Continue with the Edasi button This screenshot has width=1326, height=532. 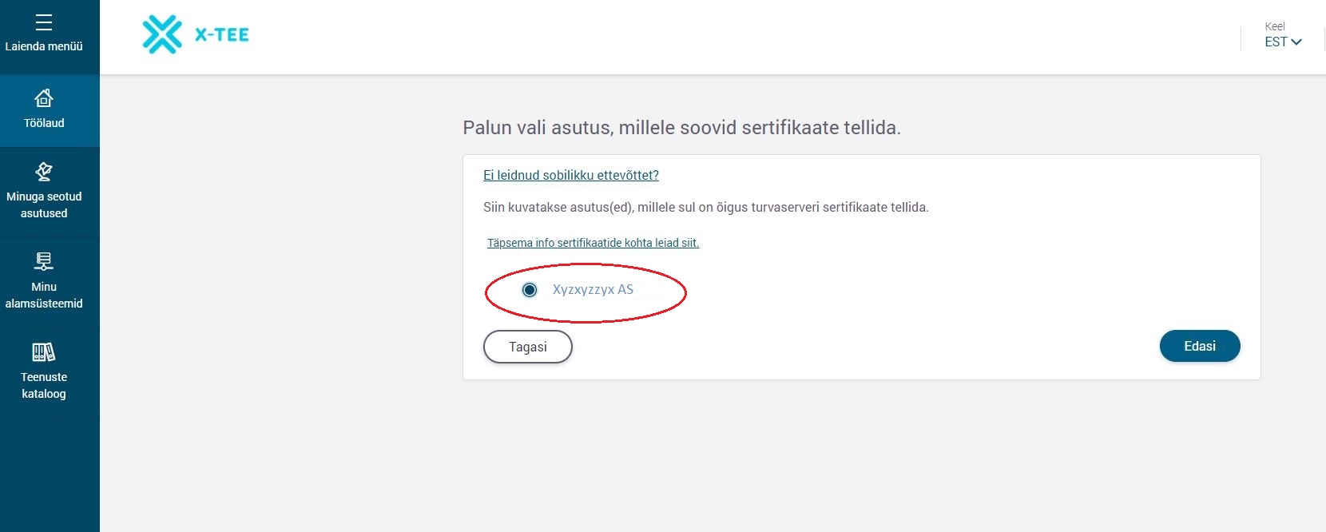click(1199, 346)
